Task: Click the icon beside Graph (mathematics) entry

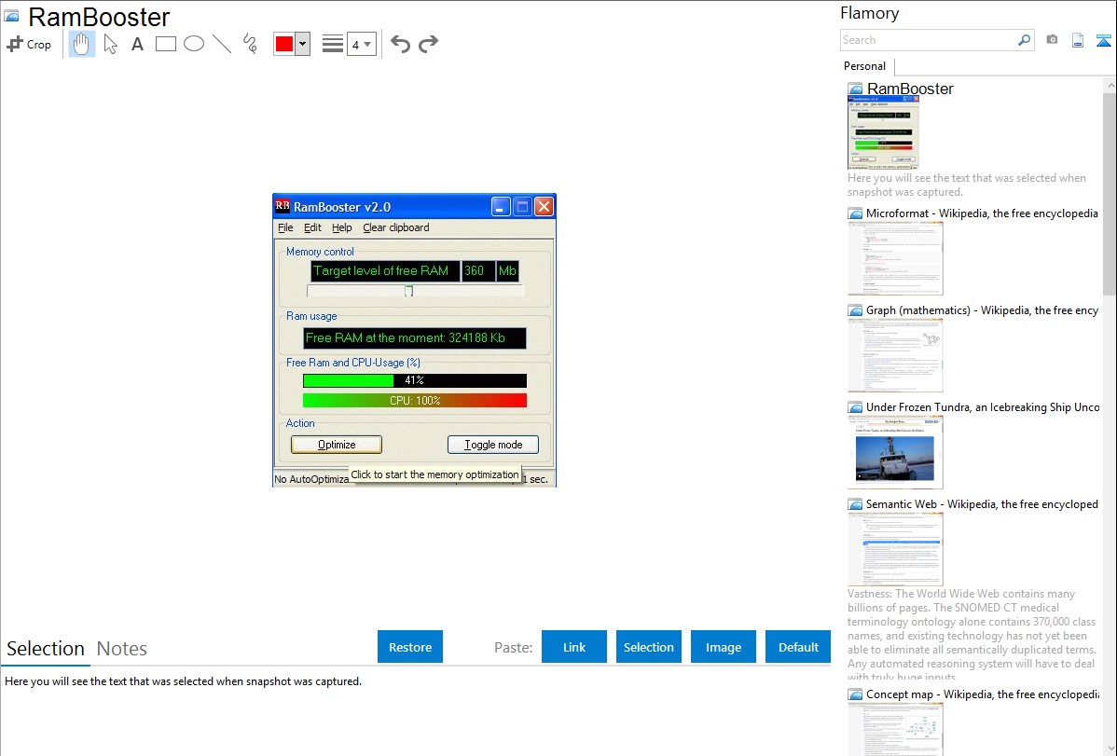Action: coord(855,310)
